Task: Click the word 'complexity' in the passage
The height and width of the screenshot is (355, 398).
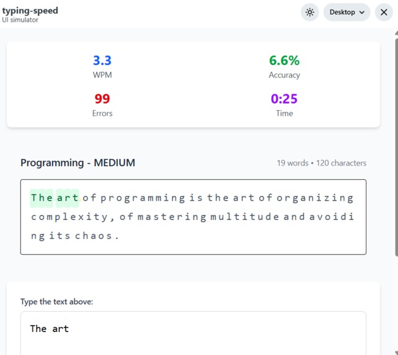Action: coord(69,217)
